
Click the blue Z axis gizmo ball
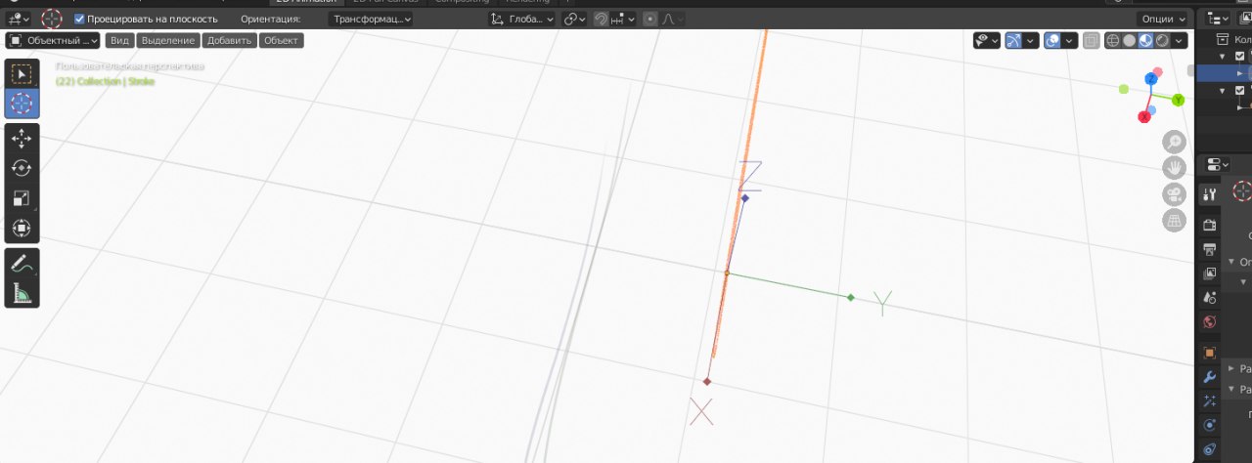[x=1151, y=79]
